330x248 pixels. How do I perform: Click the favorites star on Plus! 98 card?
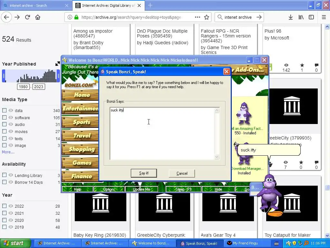[x=302, y=65]
